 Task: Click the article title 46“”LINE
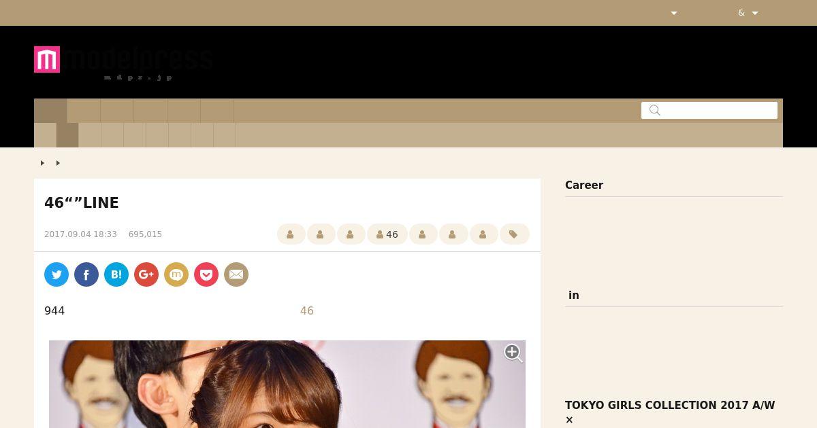coord(82,203)
